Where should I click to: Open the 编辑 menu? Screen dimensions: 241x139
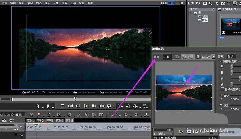coord(13,3)
